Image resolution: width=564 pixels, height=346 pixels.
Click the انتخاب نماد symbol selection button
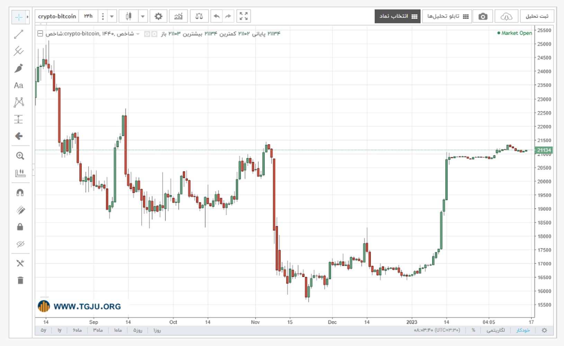click(x=397, y=16)
